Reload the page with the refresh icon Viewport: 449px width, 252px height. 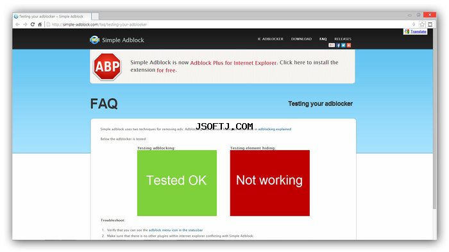click(33, 24)
